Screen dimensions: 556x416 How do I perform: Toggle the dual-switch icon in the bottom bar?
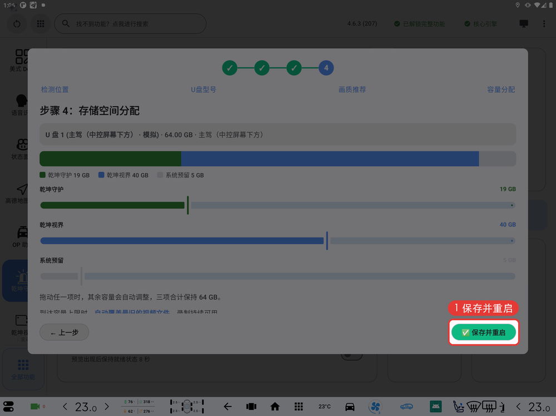click(8, 407)
